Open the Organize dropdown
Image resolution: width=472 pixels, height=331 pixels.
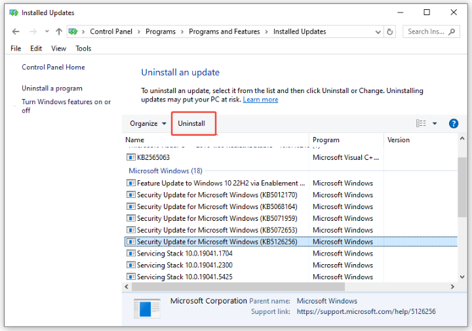point(147,123)
